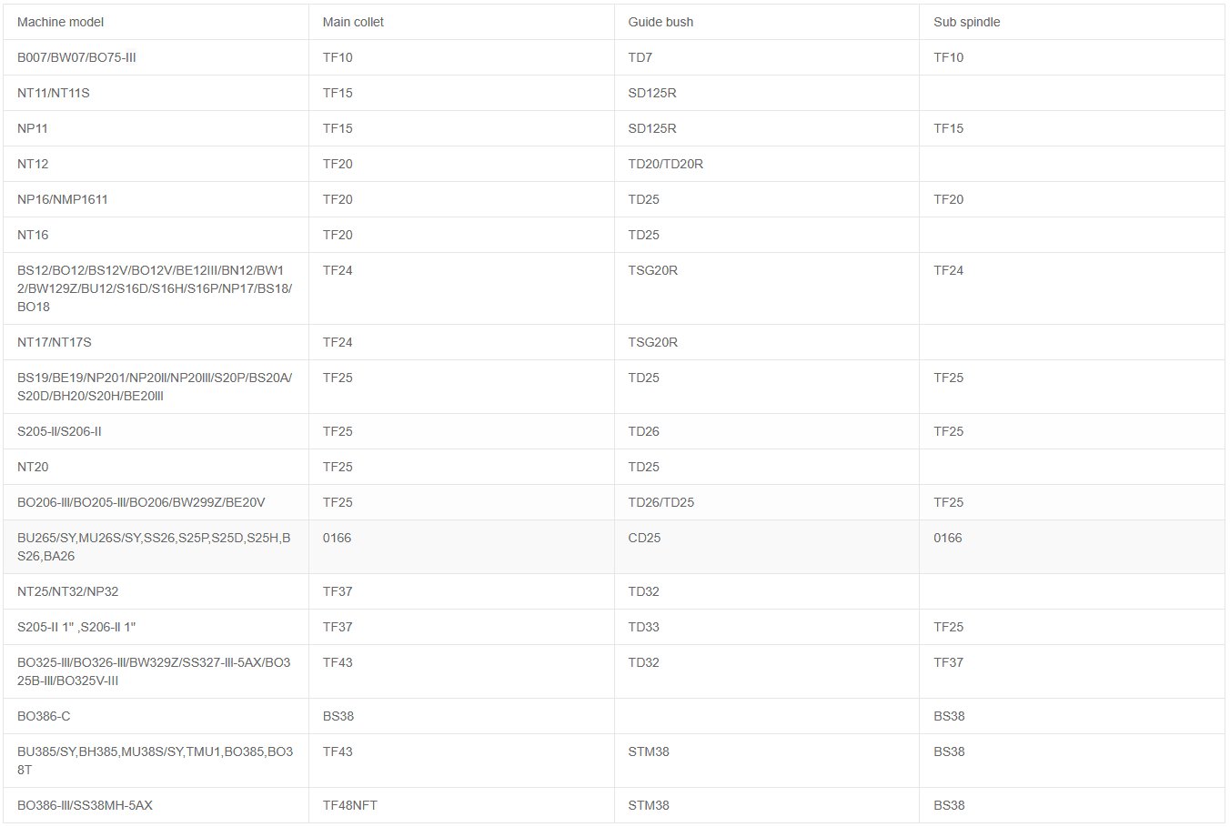
Task: Select the B007/BW07/BO75-III machine cell
Action: point(156,57)
